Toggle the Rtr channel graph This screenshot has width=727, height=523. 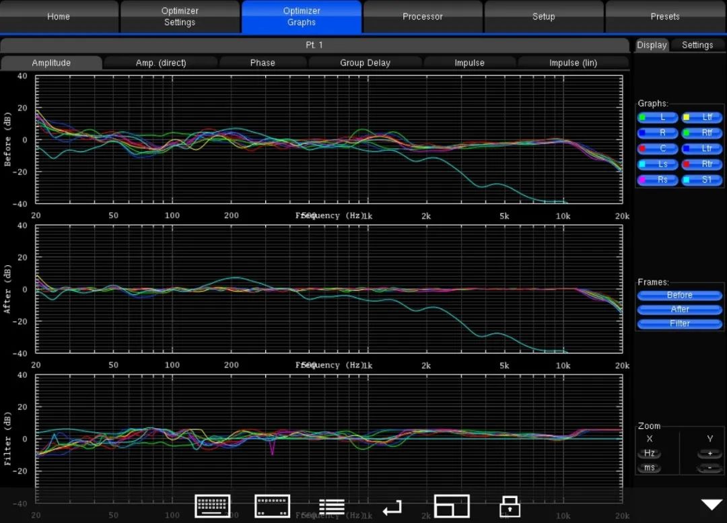[x=702, y=164]
